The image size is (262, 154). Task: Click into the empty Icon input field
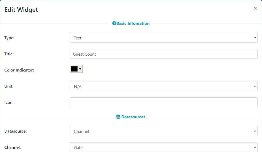pyautogui.click(x=163, y=103)
